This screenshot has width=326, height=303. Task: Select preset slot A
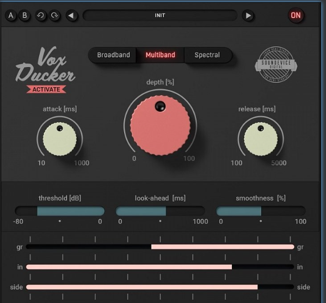pos(11,15)
